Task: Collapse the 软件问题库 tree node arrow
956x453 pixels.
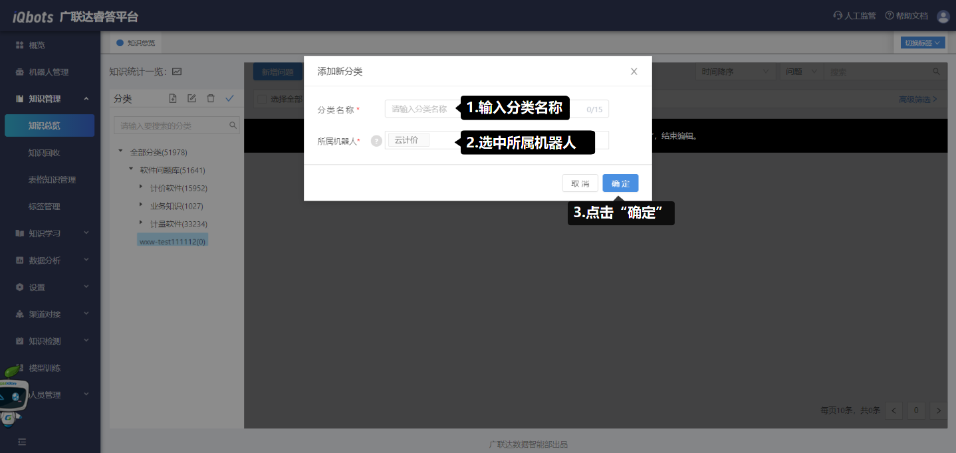Action: tap(130, 169)
